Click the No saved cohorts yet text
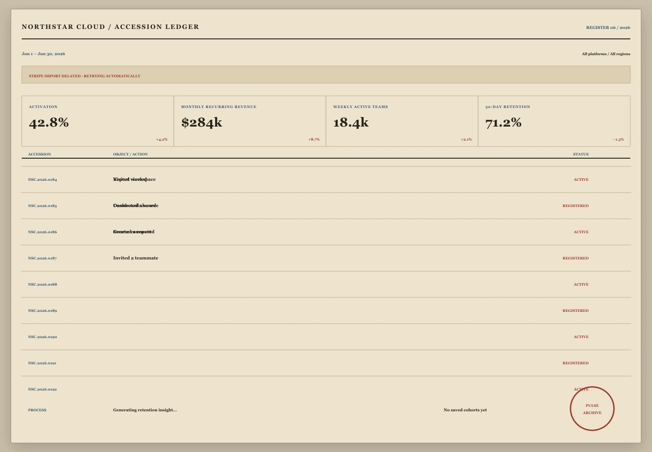 pos(465,410)
